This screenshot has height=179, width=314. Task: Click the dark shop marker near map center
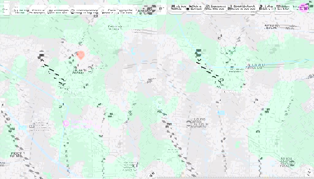tap(168, 125)
